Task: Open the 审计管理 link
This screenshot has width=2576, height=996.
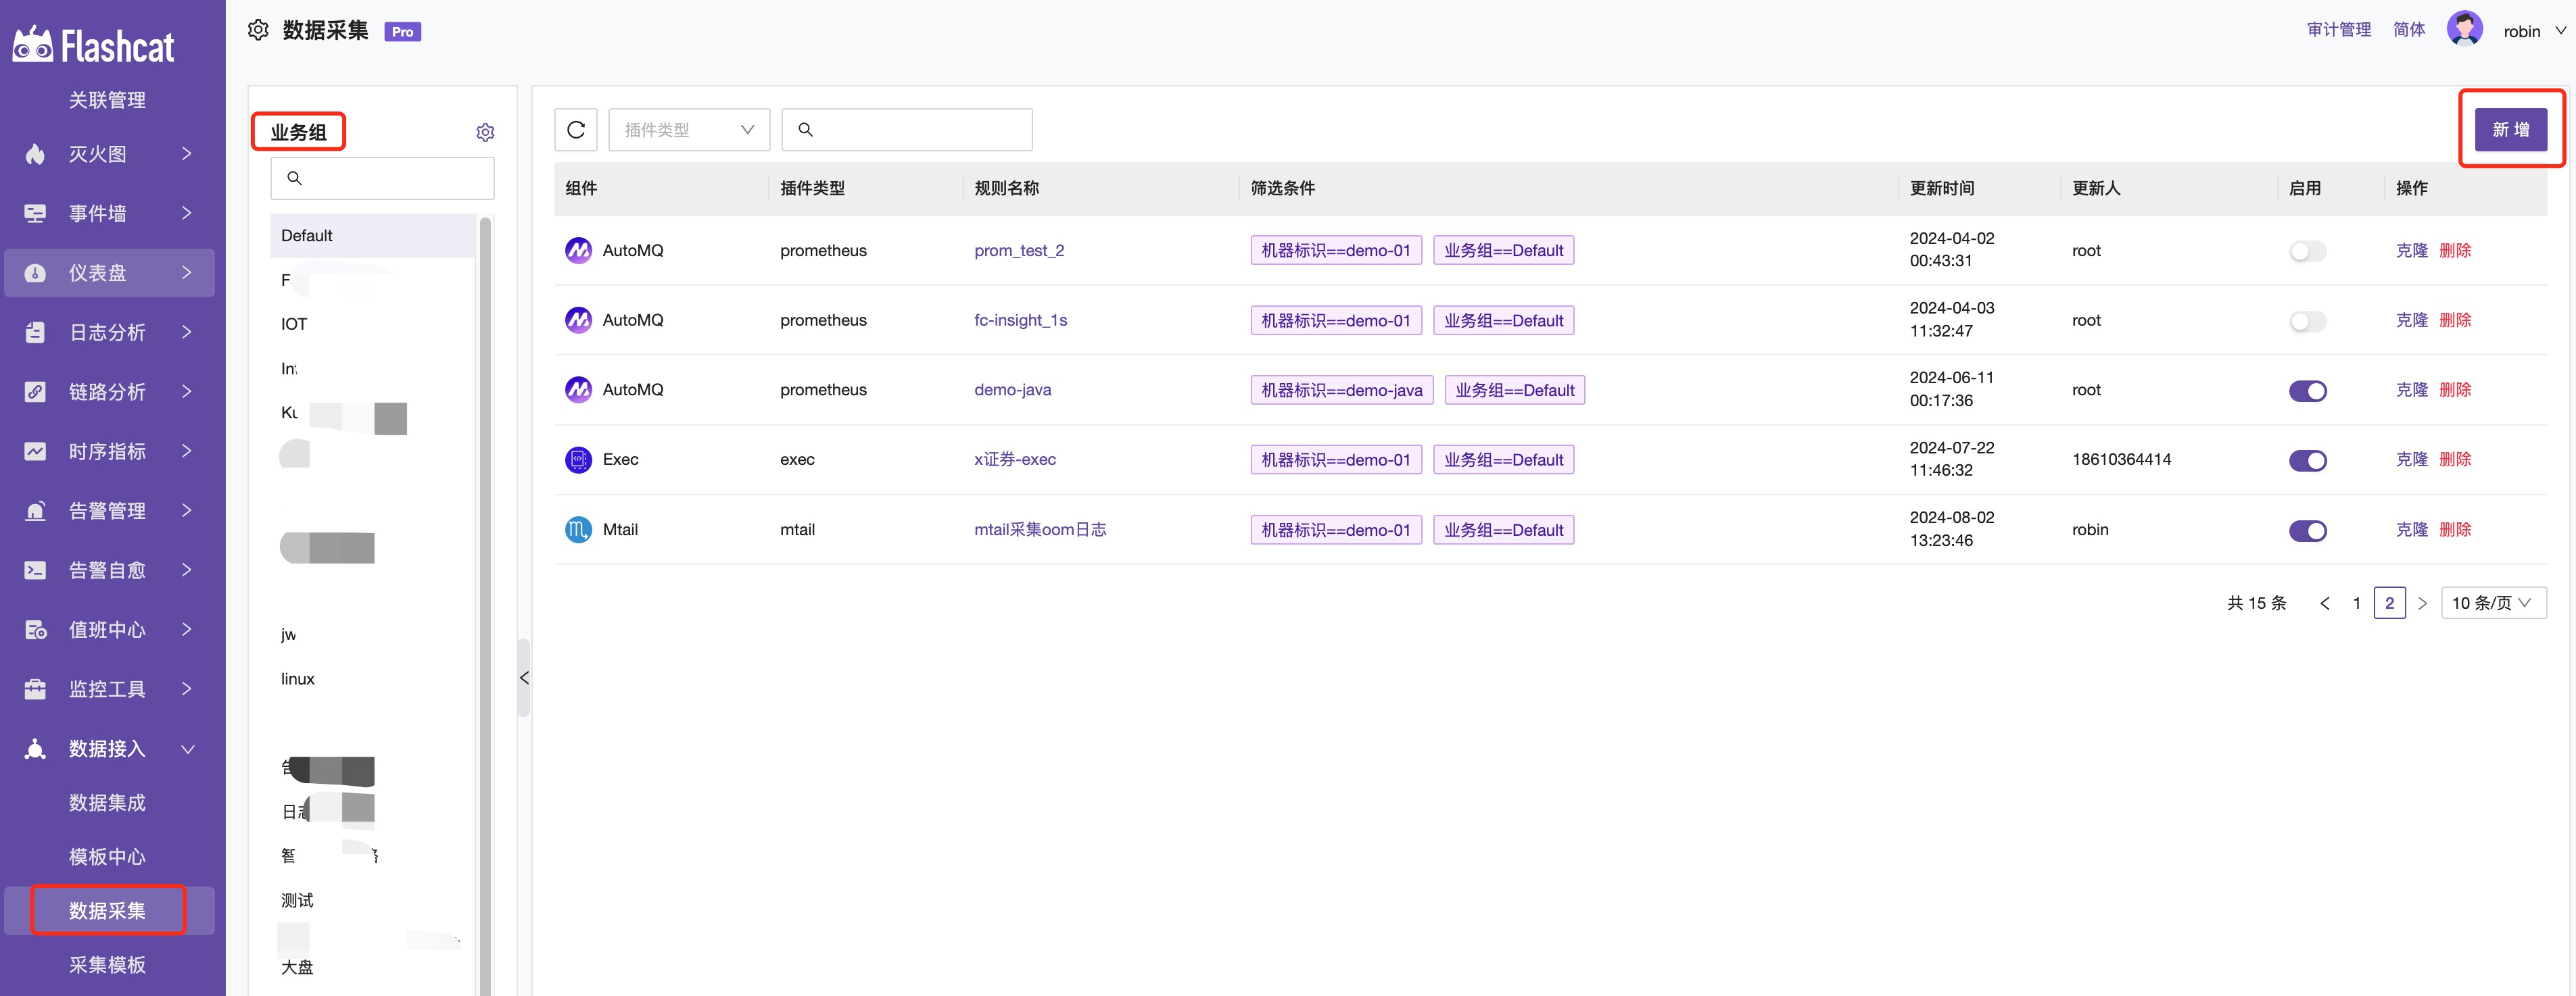Action: (x=2338, y=30)
